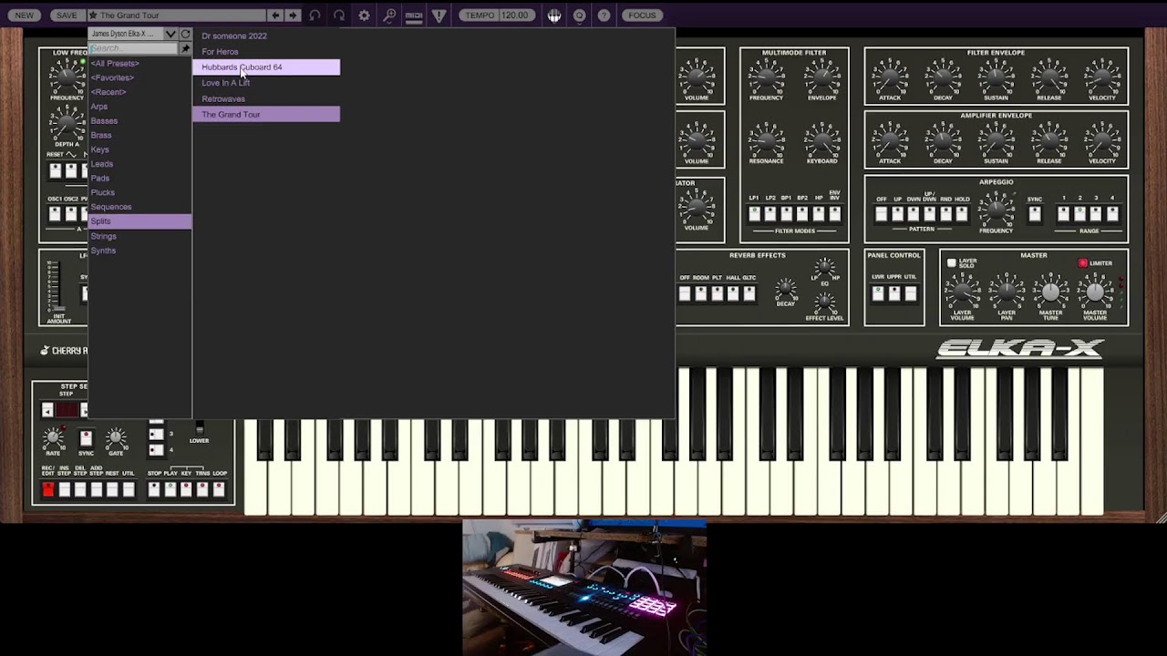Click the sequencer LOOP button
The height and width of the screenshot is (656, 1167).
(x=219, y=489)
